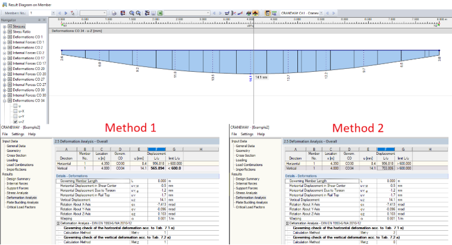
Task: Open File menu in Method 2 window
Action: click(x=234, y=134)
